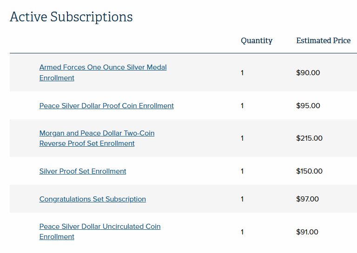Open Peace Silver Dollar Uncirculated Coin Enrollment

coord(100,227)
